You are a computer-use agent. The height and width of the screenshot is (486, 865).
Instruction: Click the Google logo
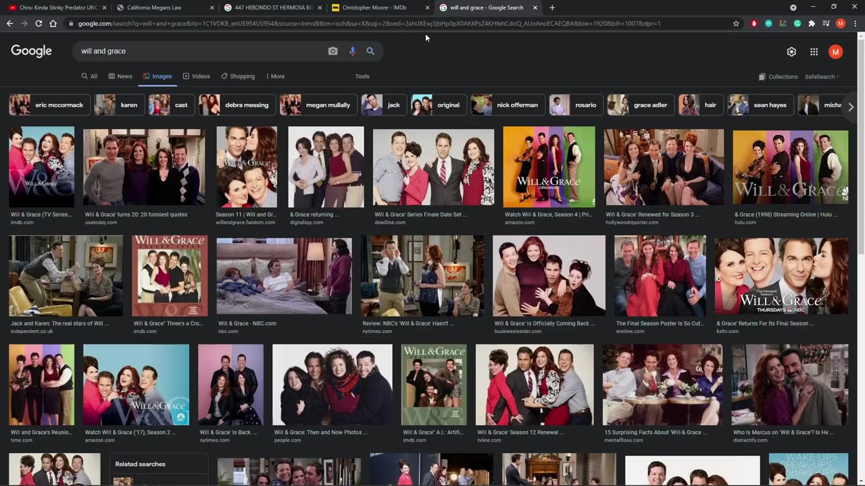click(31, 51)
